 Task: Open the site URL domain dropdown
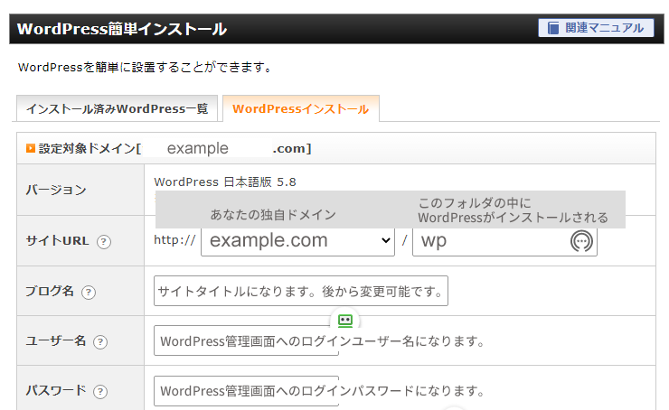pos(297,241)
